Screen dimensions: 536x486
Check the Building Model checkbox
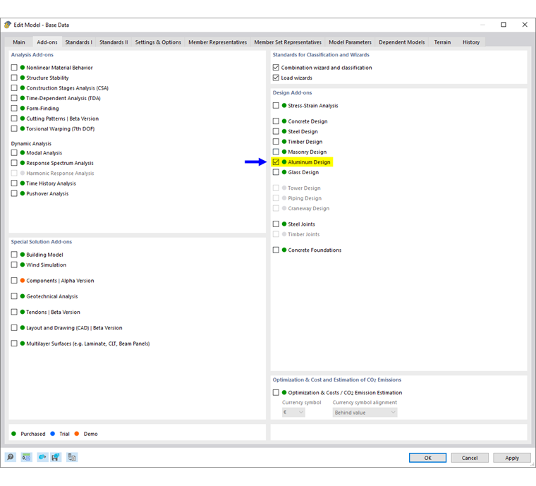14,255
